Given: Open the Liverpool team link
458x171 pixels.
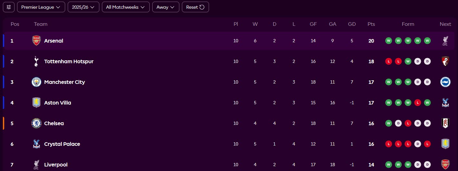Looking at the screenshot, I should (56, 165).
